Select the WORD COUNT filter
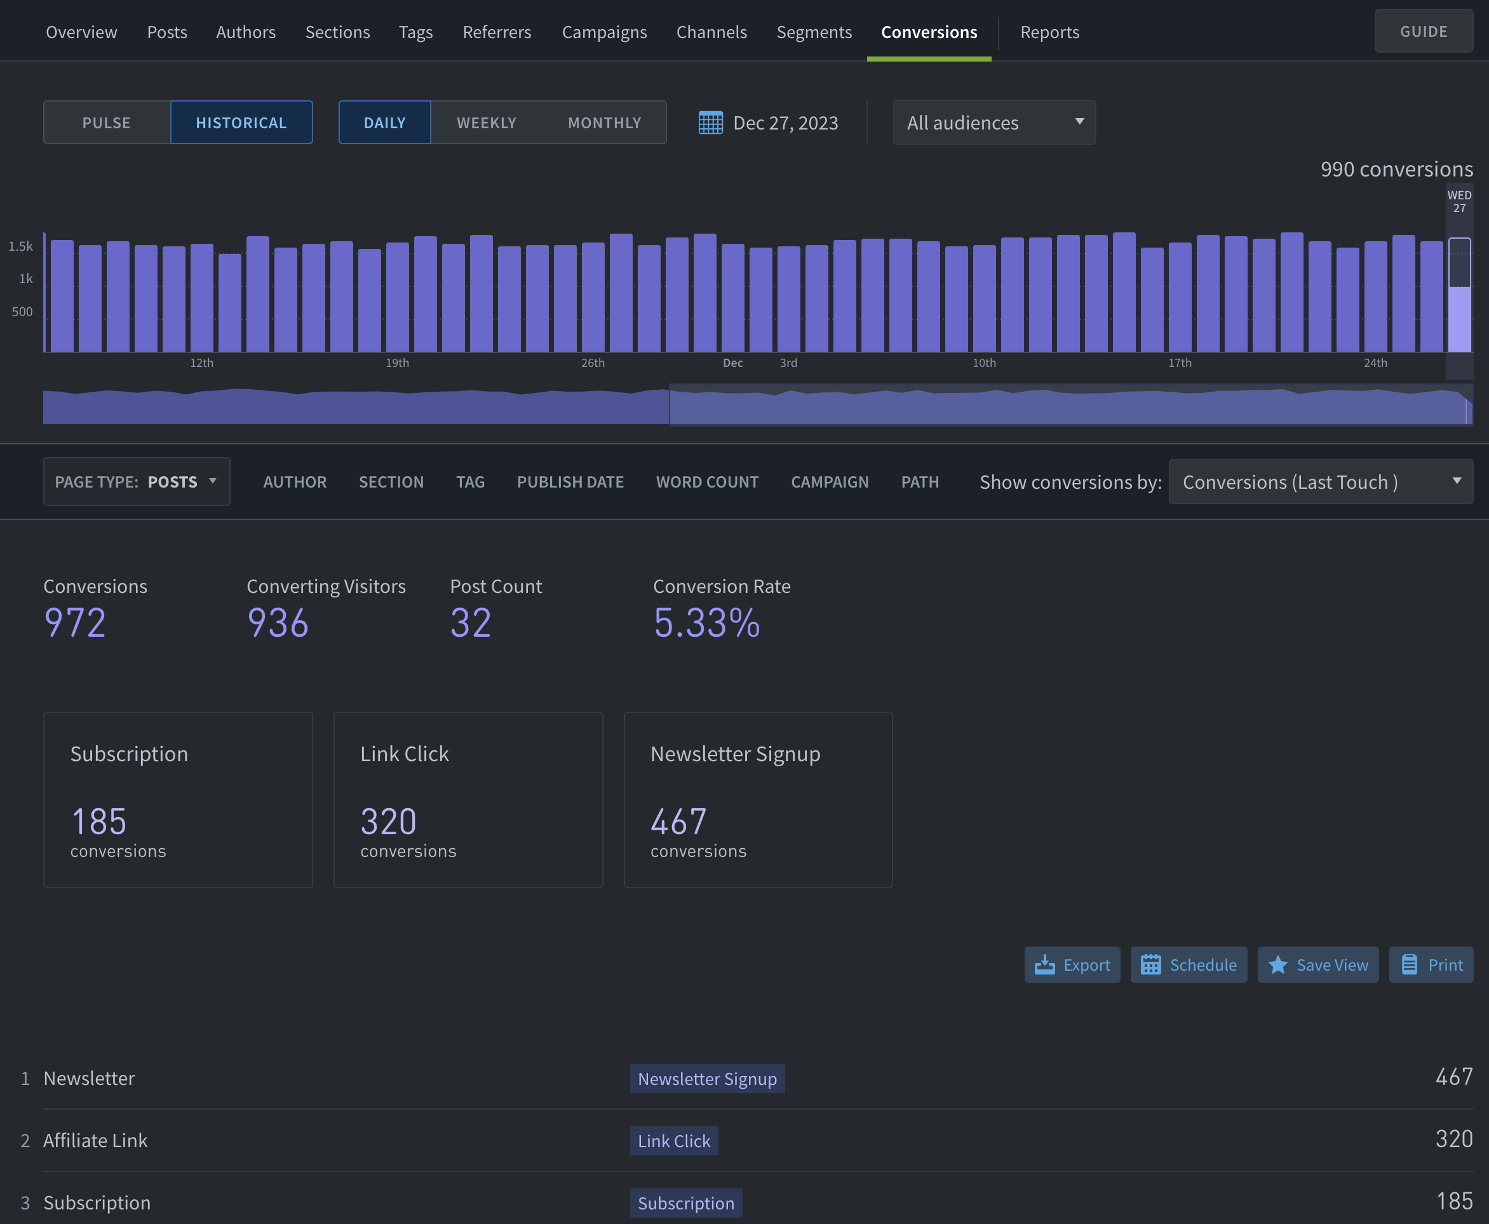1489x1224 pixels. click(708, 482)
